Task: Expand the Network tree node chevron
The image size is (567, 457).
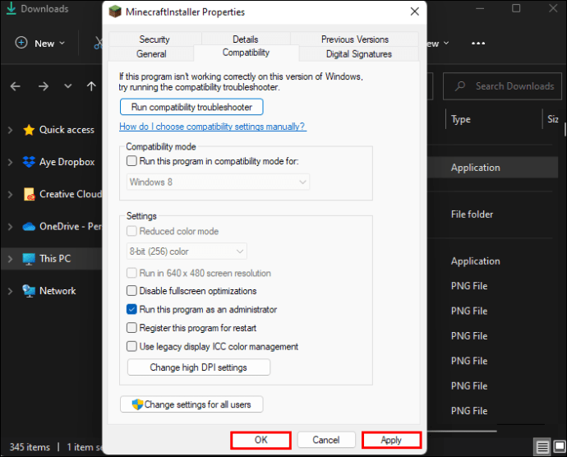Action: (10, 291)
